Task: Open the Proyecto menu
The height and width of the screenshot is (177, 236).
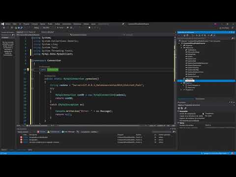Action: click(x=26, y=24)
